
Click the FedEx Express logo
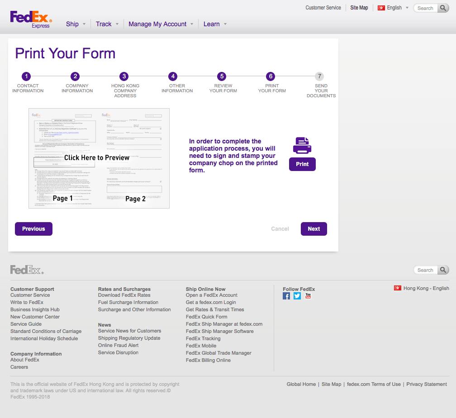tap(30, 19)
